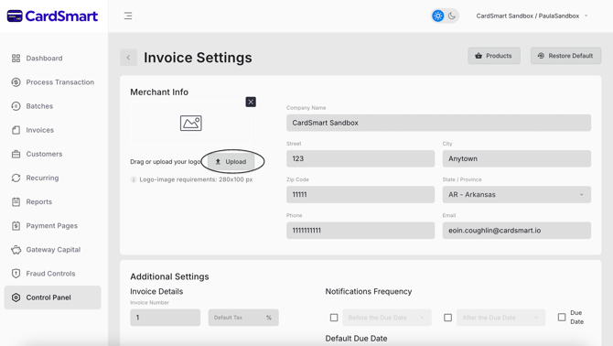
Task: Click the Phone number field
Action: click(360, 231)
